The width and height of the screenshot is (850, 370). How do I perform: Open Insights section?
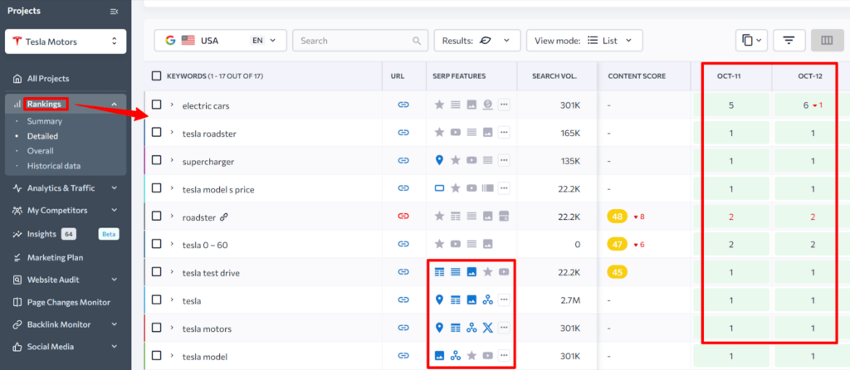coord(42,234)
